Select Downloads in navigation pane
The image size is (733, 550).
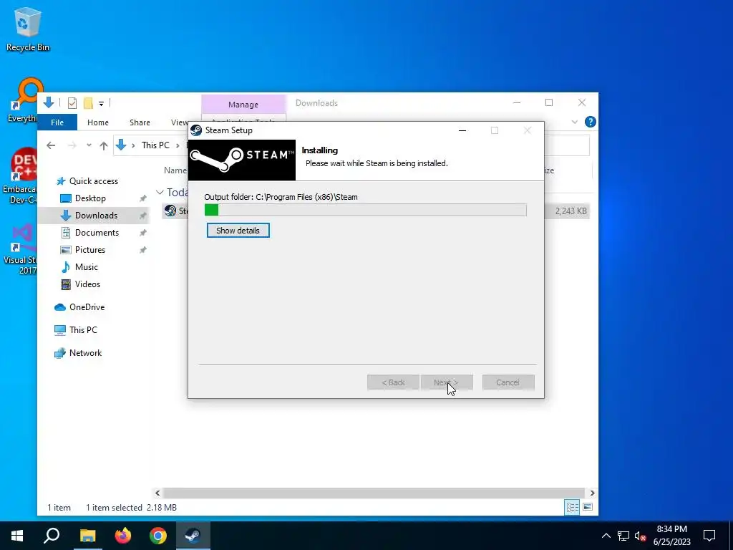tap(97, 216)
